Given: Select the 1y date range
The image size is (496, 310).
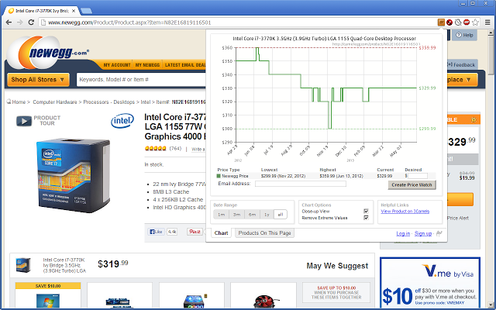Looking at the screenshot, I should point(267,215).
